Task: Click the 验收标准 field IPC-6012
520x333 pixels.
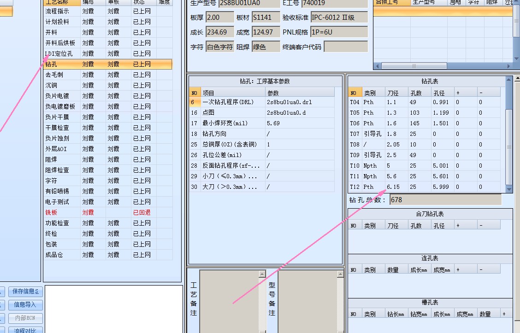Action: [339, 18]
